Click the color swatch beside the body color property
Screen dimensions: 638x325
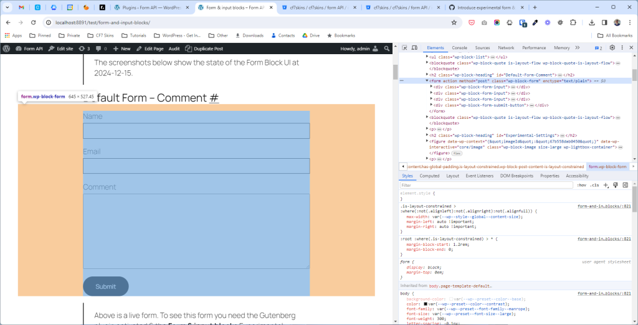point(425,304)
